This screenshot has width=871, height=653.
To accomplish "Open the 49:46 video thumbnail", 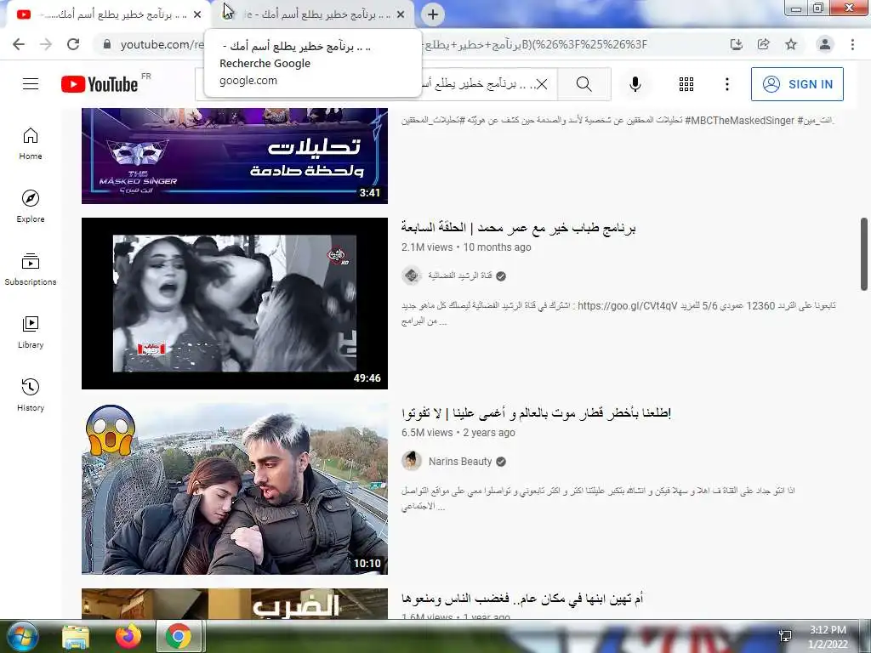I will point(235,304).
